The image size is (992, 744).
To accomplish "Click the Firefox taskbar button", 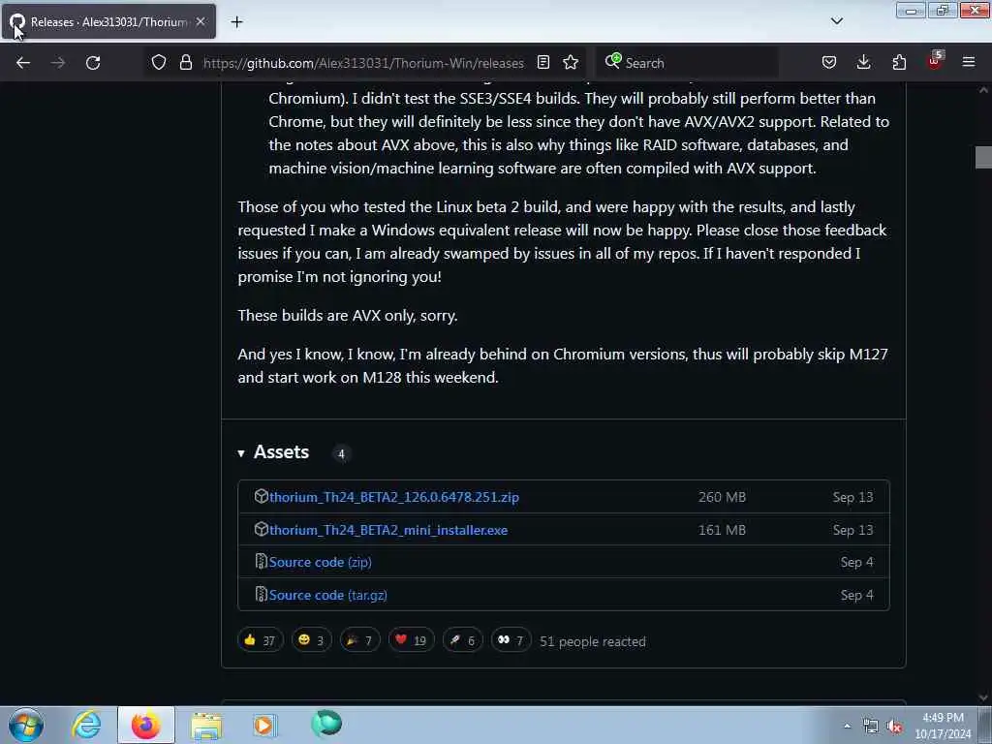I will click(146, 725).
